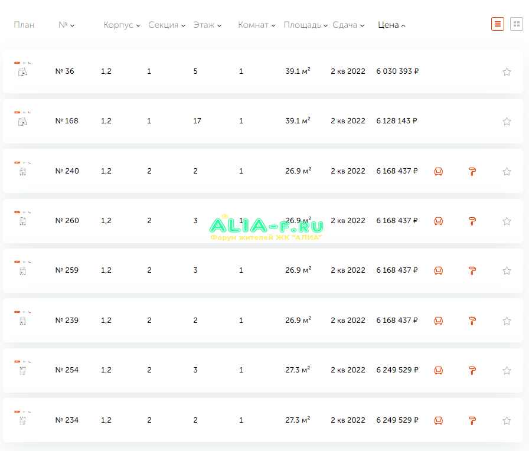Add apartment № 36 to favorites
The image size is (529, 451).
507,71
